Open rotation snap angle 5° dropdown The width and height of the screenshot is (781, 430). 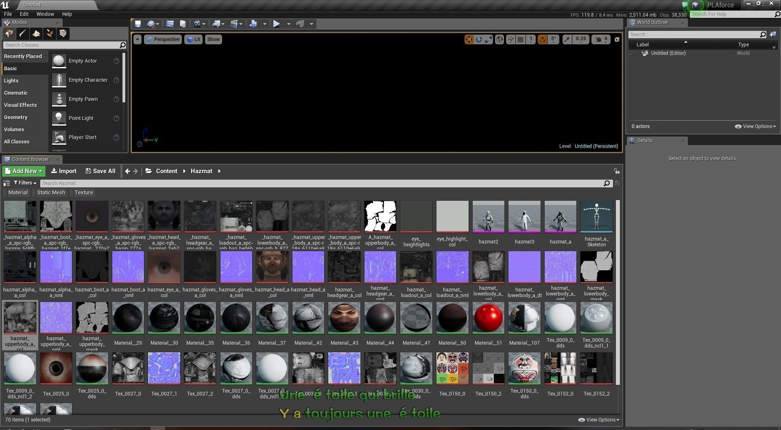(x=554, y=39)
